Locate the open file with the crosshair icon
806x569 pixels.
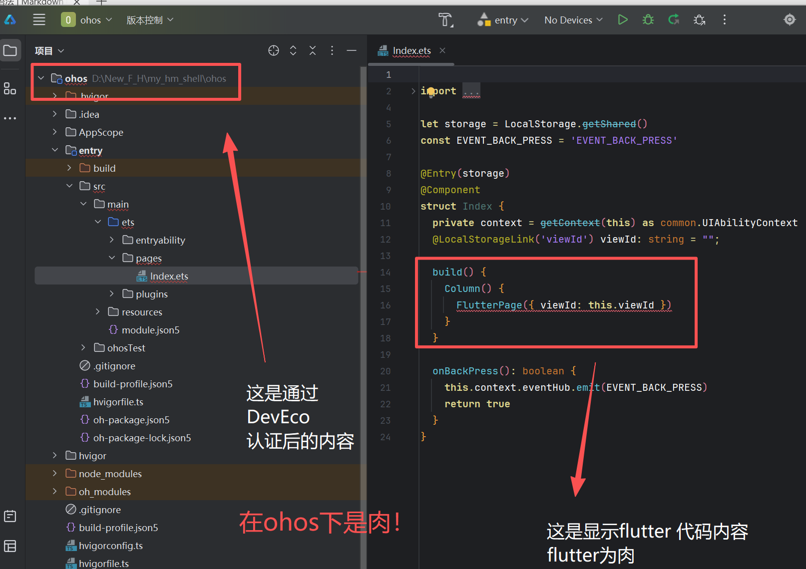274,50
